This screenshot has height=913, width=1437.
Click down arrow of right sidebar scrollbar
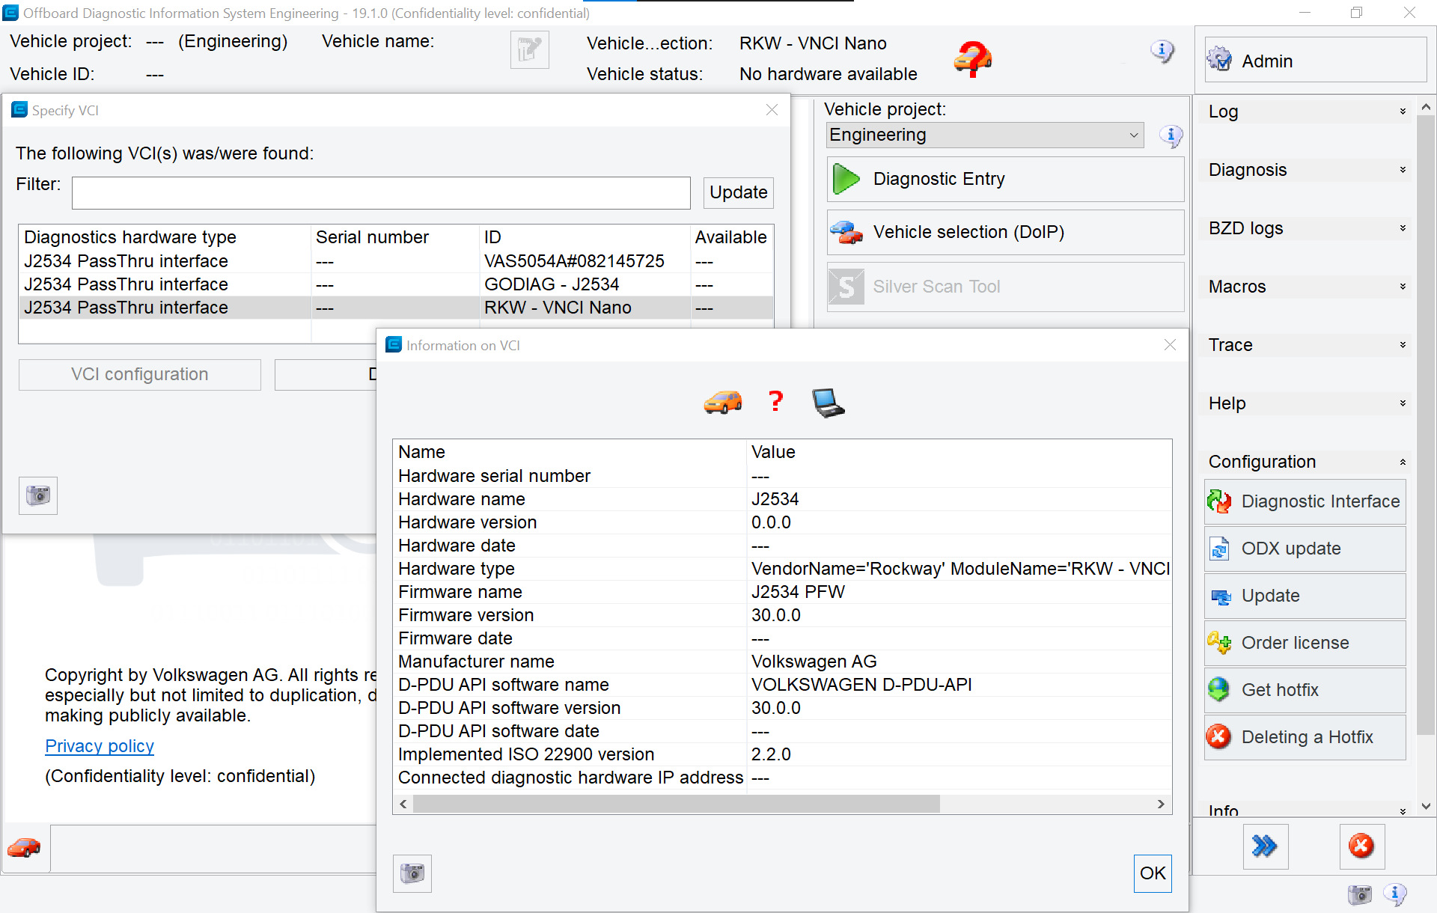point(1426,806)
